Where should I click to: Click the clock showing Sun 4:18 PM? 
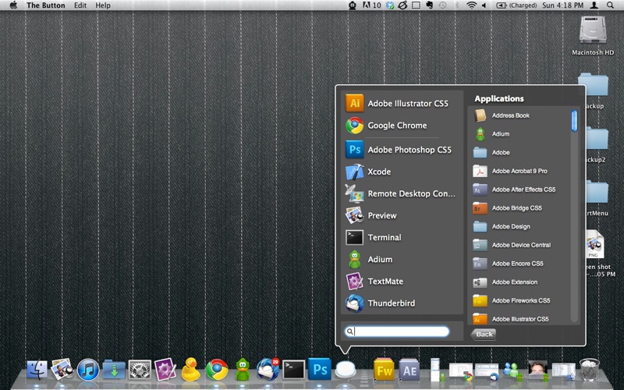point(562,5)
